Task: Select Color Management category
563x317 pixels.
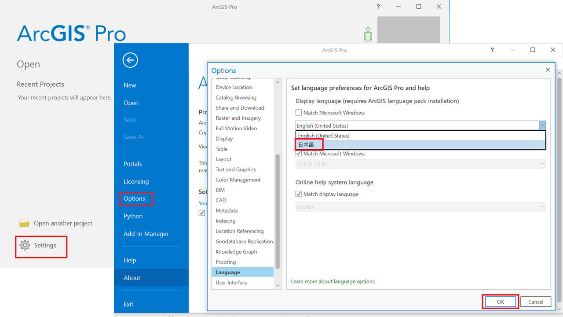Action: pos(238,180)
